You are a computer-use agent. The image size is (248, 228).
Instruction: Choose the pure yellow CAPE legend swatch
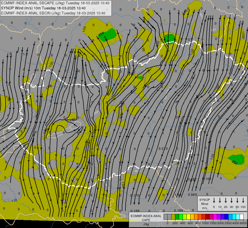188,217
